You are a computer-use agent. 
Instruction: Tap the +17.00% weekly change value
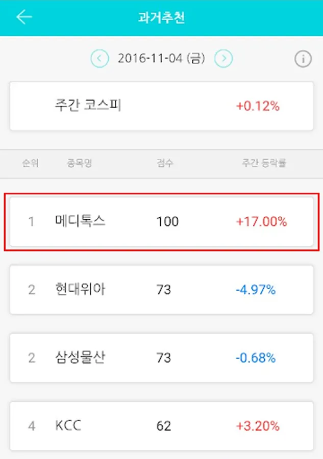tap(261, 222)
